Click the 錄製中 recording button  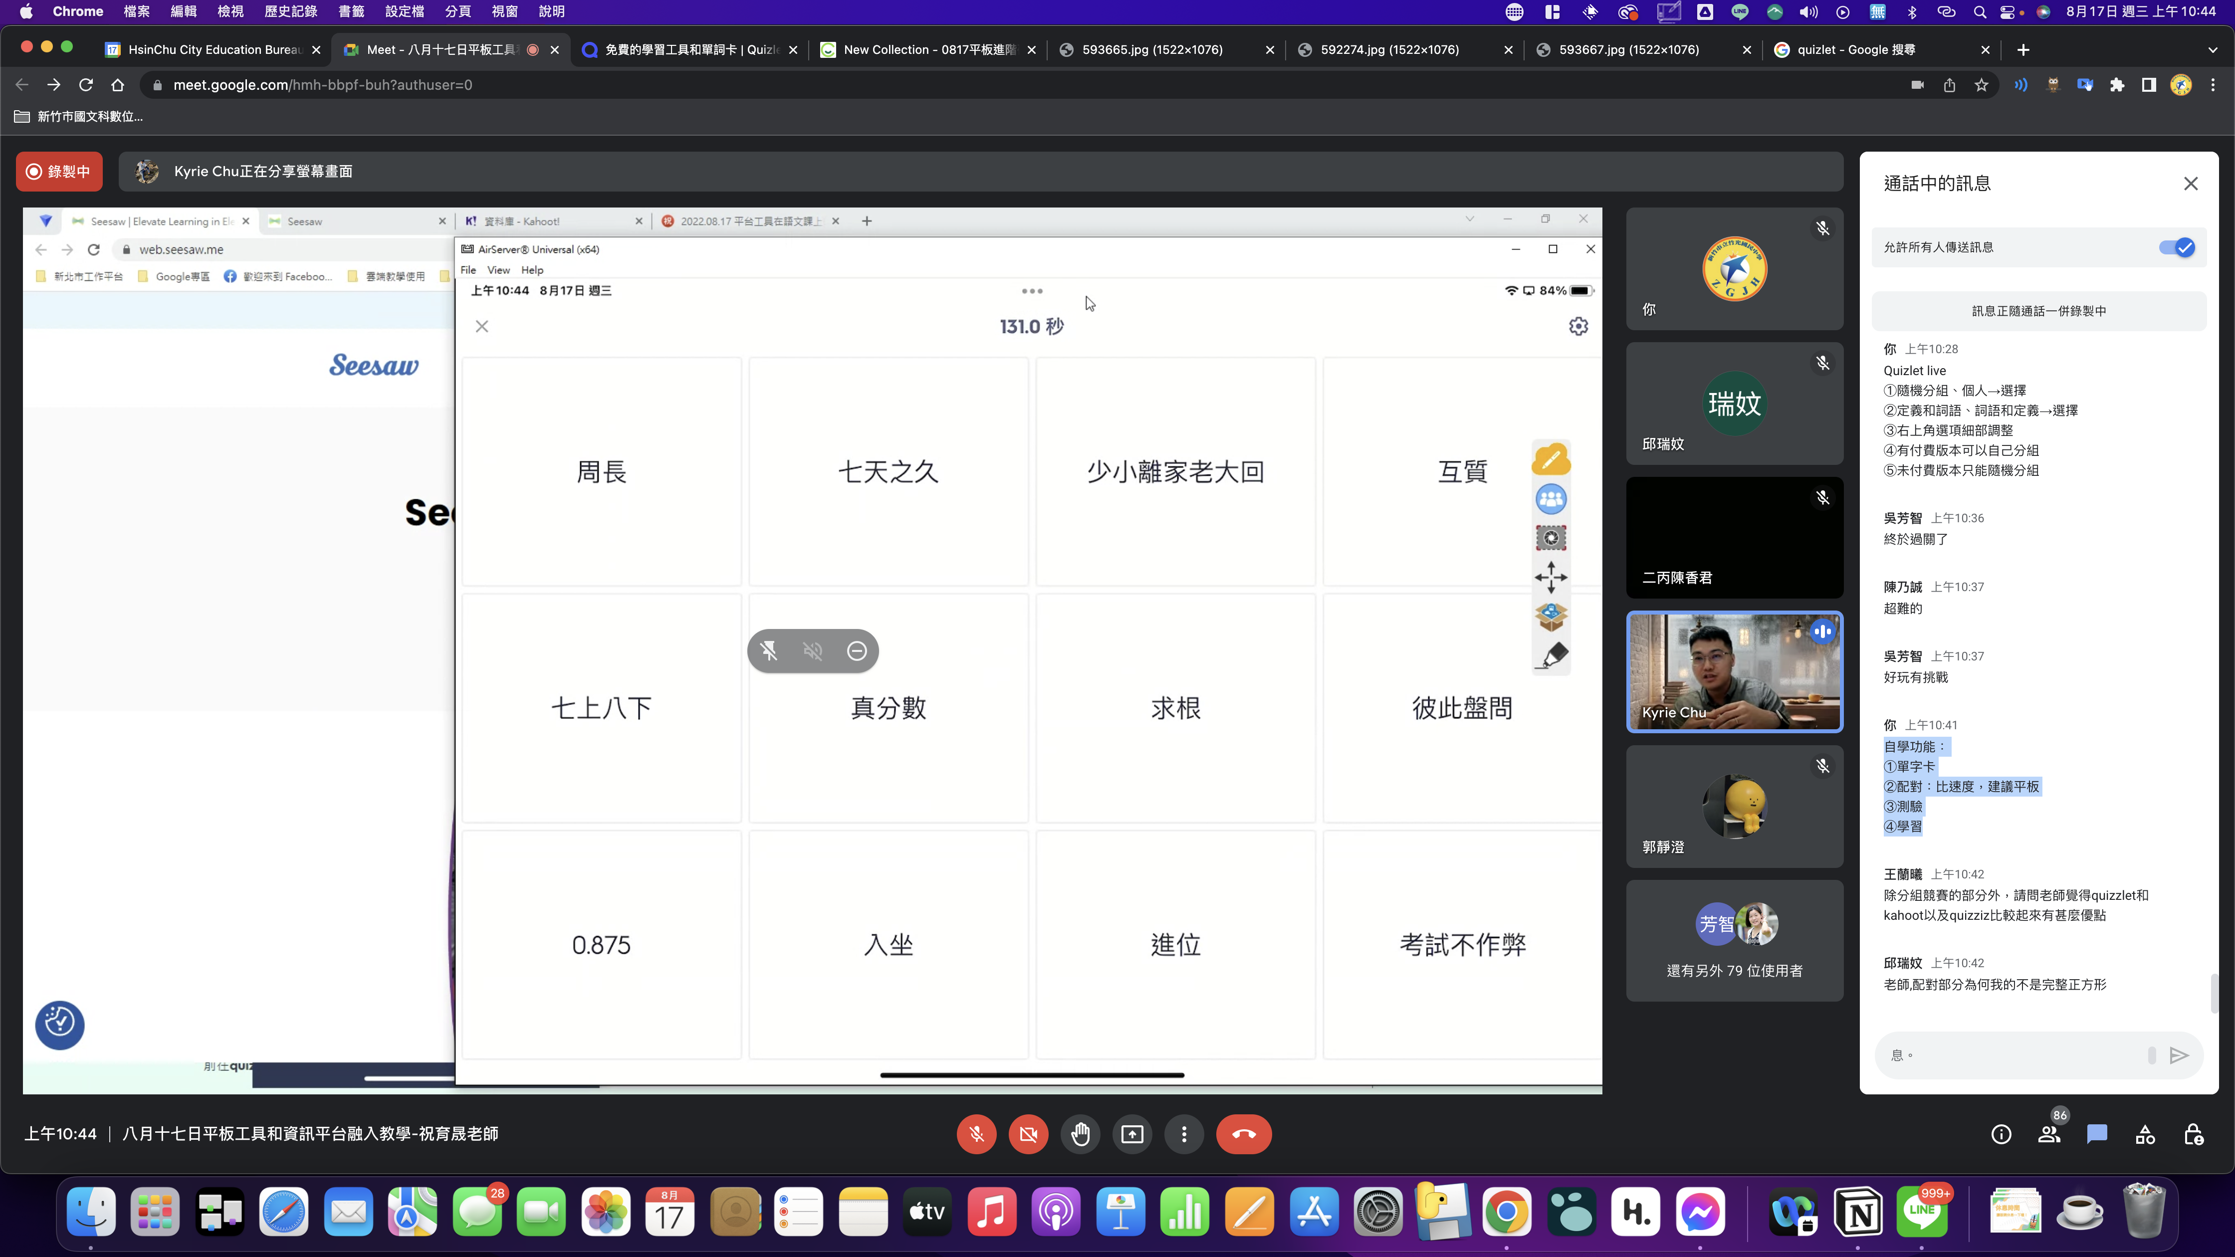tap(59, 172)
